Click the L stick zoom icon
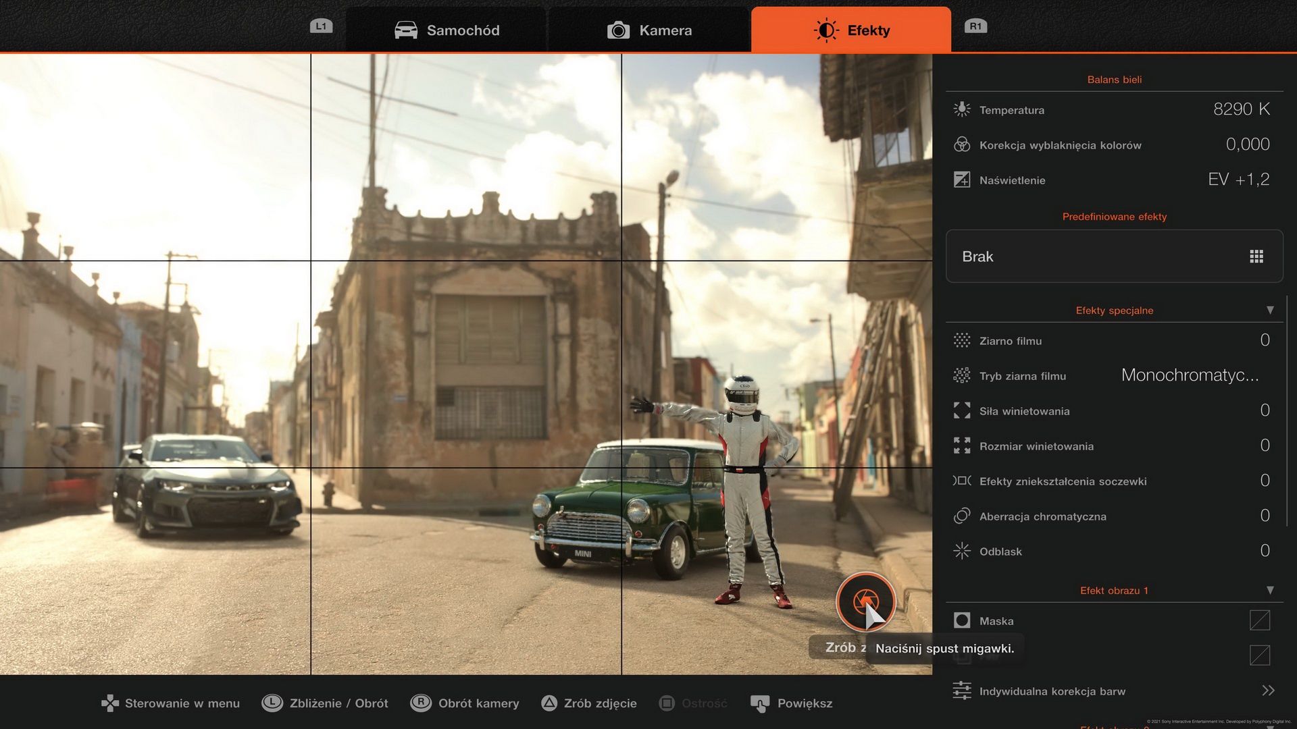 (x=272, y=703)
